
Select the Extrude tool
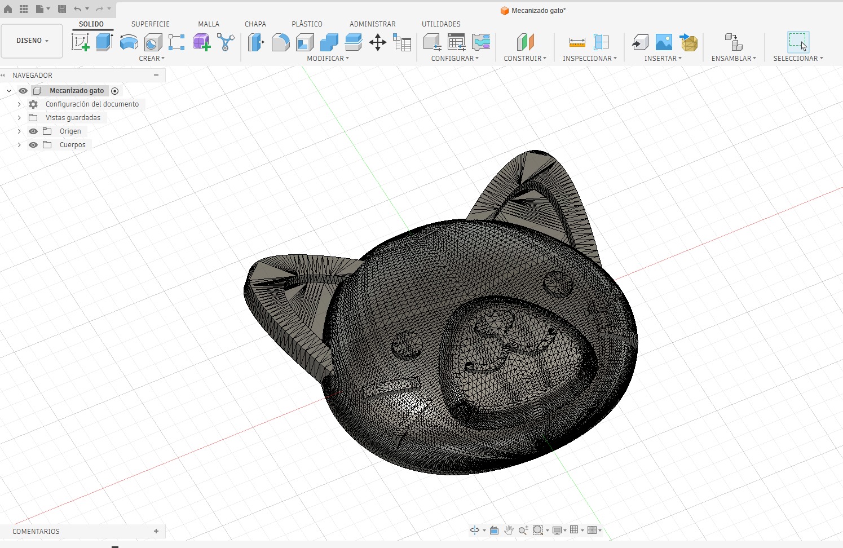(x=104, y=42)
